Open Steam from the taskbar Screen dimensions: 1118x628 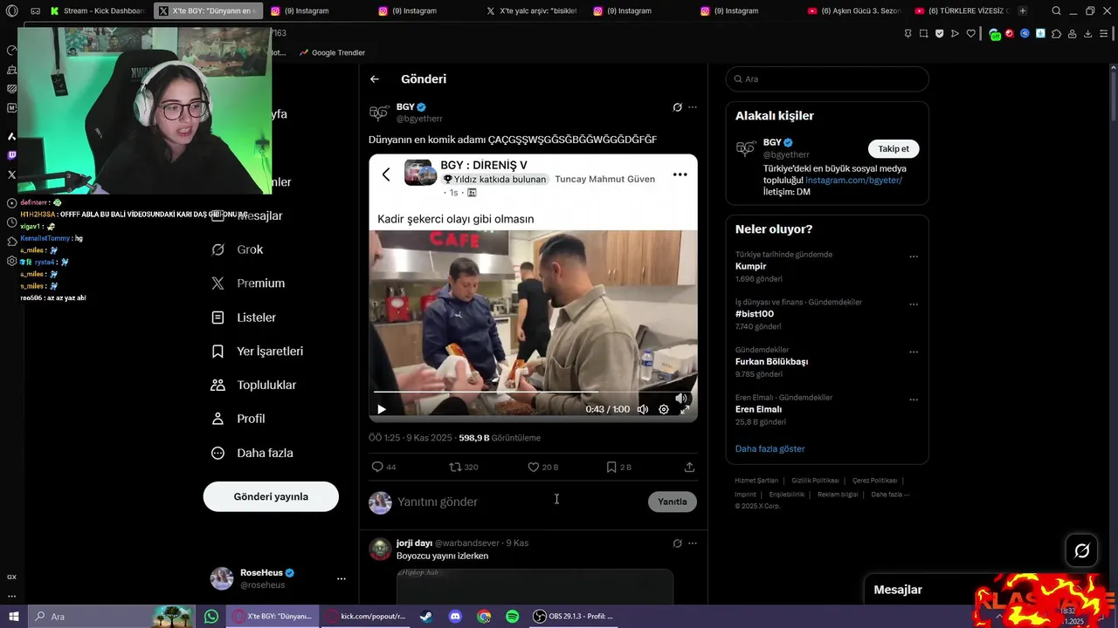click(425, 617)
